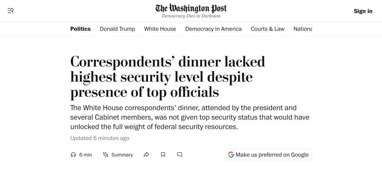Click the Democracy Dies in Darkness tagline

[191, 16]
